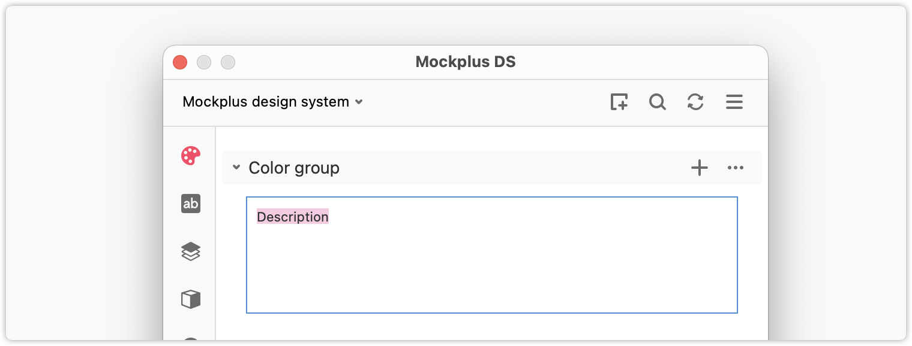Open search with the magnifier icon

[658, 102]
